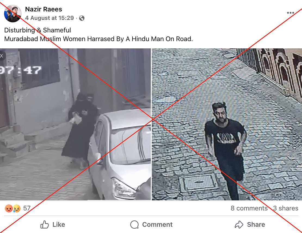The height and width of the screenshot is (233, 302).
Task: Open Nazir Raees profile picture
Action: [13, 14]
